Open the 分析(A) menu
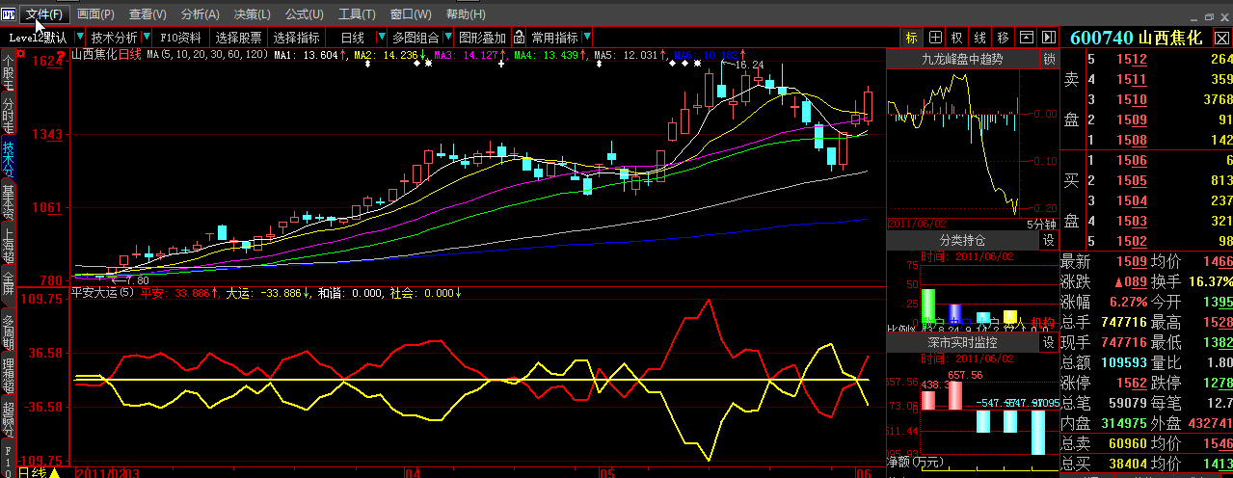This screenshot has width=1233, height=478. [x=201, y=14]
